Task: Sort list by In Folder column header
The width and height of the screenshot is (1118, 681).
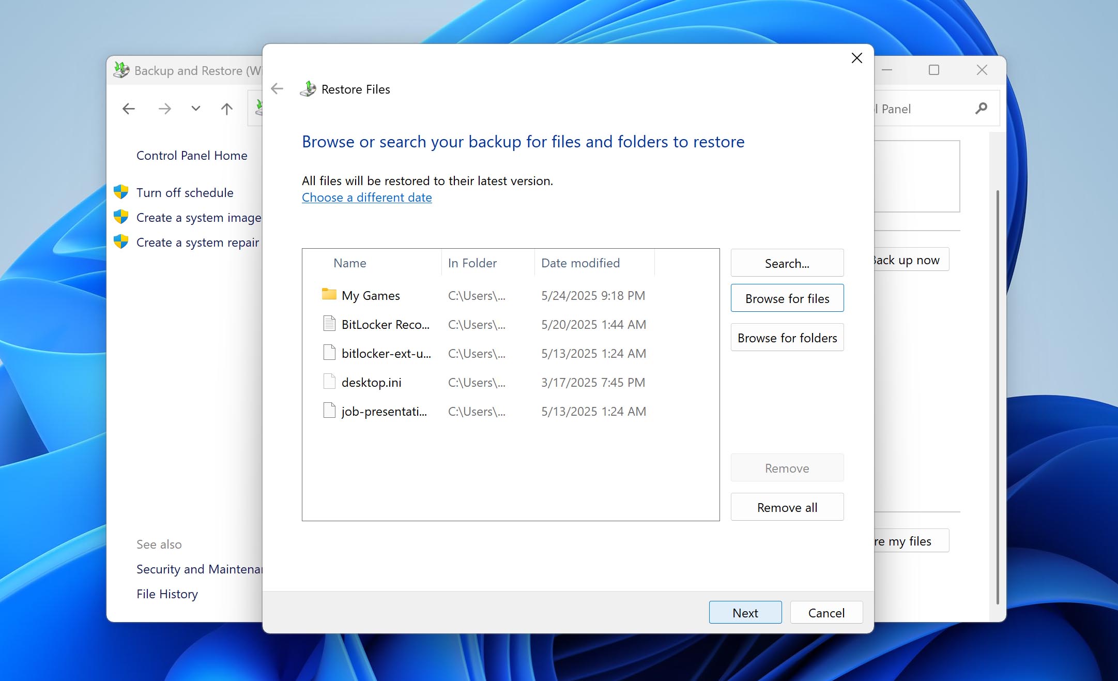Action: pos(472,263)
